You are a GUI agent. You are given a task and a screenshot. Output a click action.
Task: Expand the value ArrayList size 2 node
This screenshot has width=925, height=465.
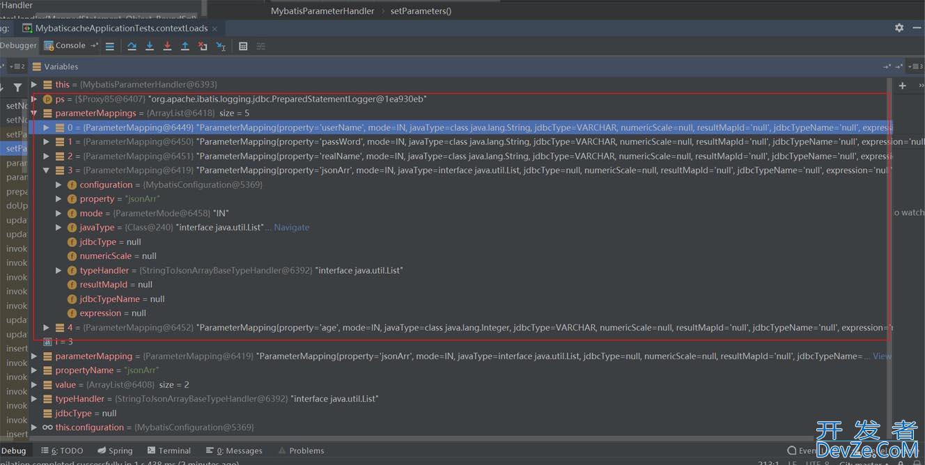click(x=34, y=384)
